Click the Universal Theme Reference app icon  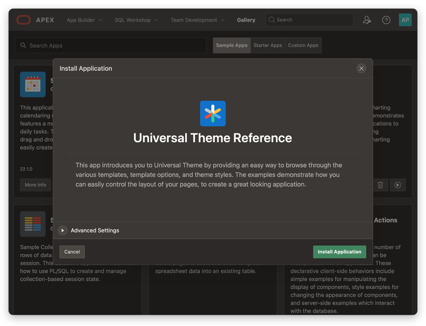coord(213,114)
